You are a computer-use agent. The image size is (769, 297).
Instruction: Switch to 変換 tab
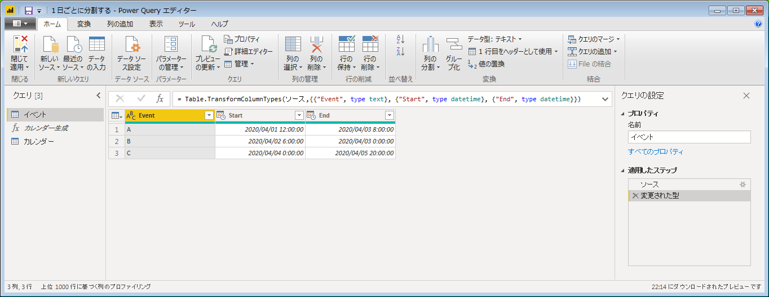coord(84,24)
